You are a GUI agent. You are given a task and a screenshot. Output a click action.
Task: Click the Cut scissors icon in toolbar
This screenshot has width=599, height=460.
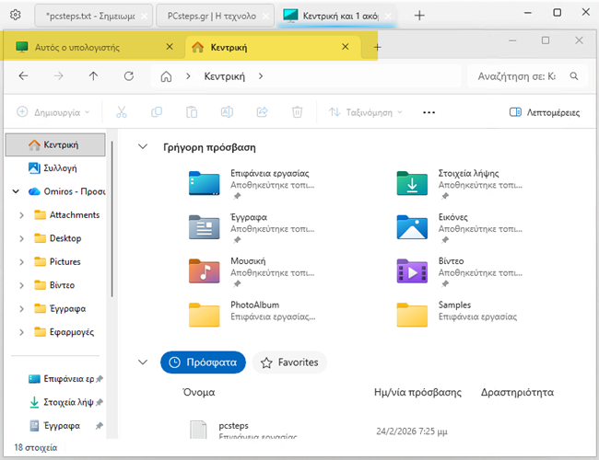pyautogui.click(x=121, y=112)
